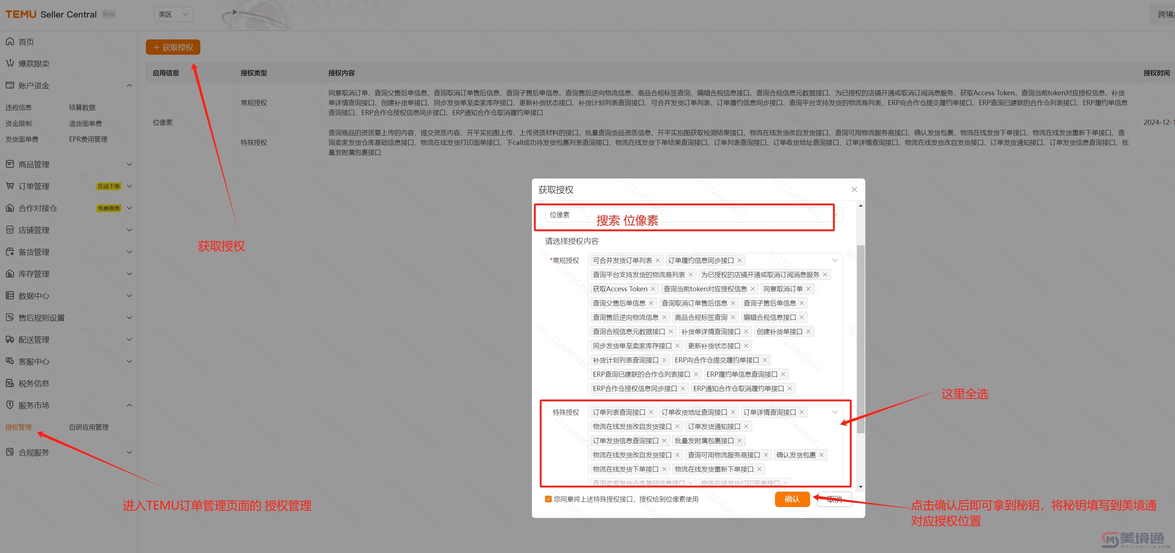
Task: Open 资金限制 submenu item
Action: click(x=18, y=123)
